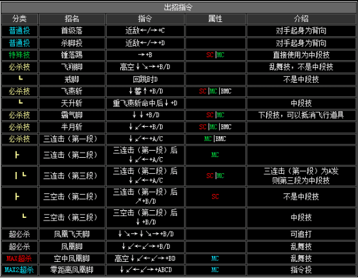Select the 招名 column header
This screenshot has height=278, width=358.
pos(72,19)
